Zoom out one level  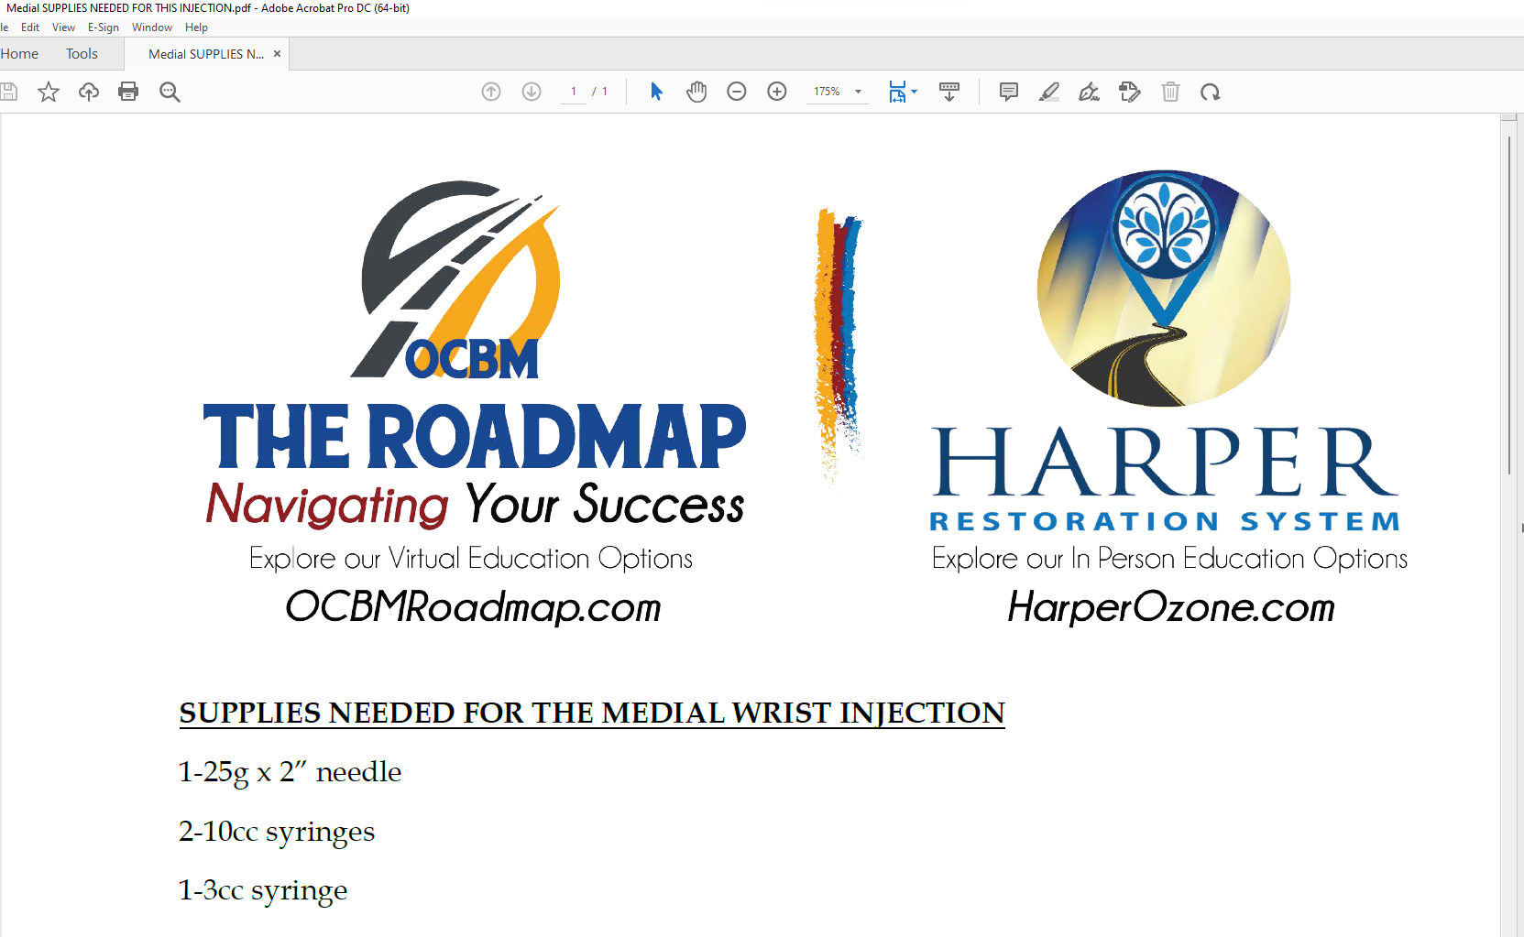737,92
